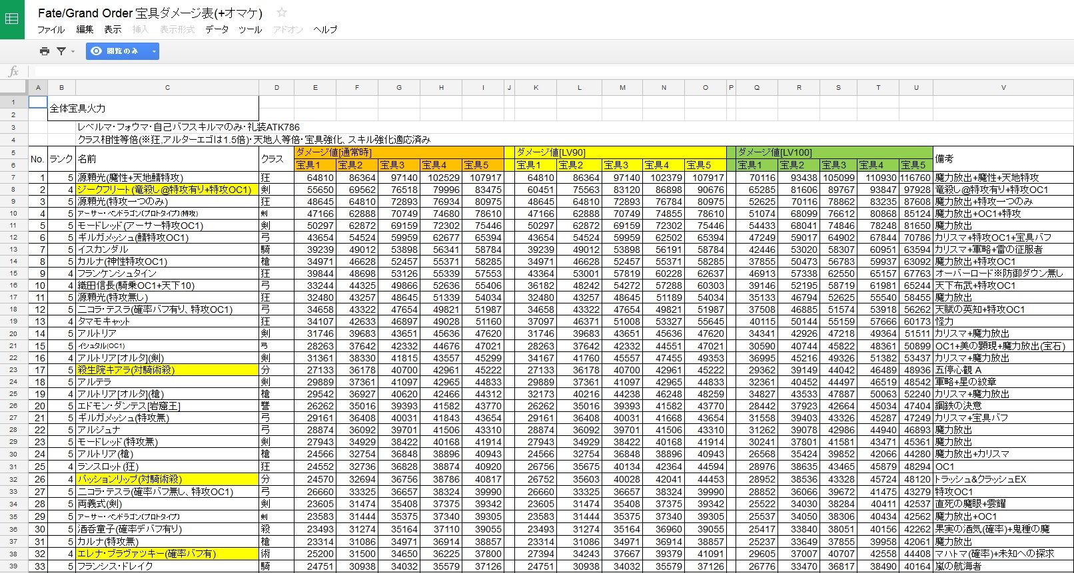This screenshot has height=573, width=1074.
Task: Select the 両義式(剣) name cell
Action: click(167, 504)
